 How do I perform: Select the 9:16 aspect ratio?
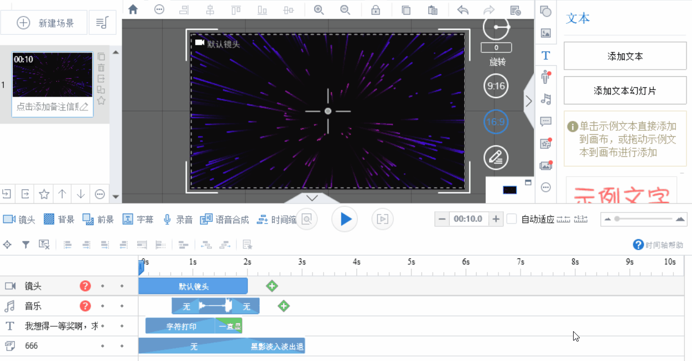496,86
